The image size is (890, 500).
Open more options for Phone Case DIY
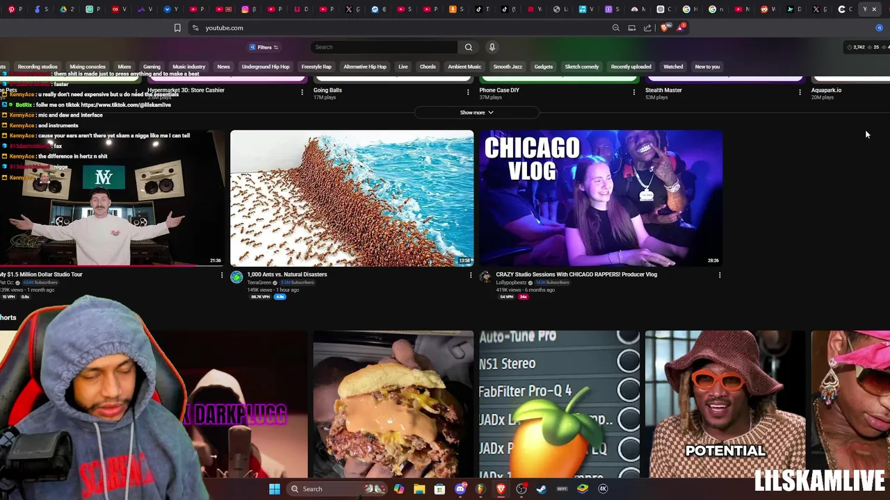(x=633, y=92)
